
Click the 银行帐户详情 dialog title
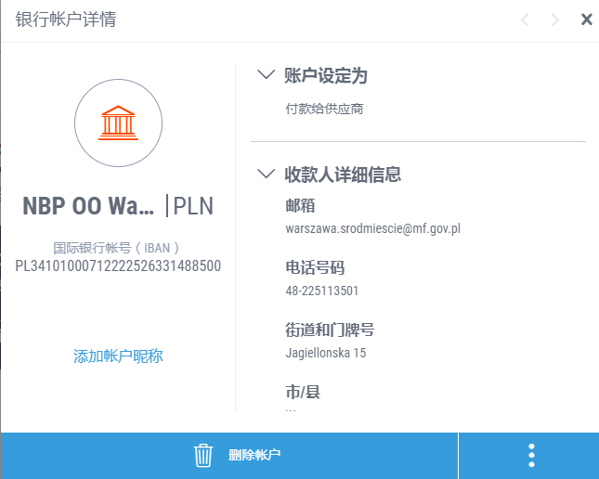click(x=66, y=19)
